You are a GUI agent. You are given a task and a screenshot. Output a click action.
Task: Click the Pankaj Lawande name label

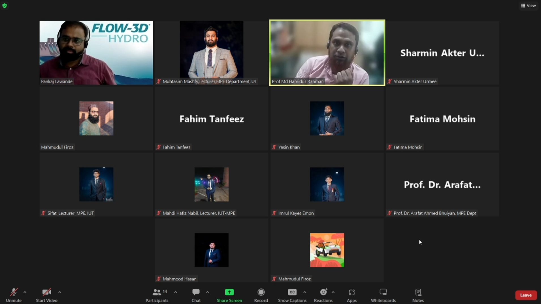click(57, 81)
